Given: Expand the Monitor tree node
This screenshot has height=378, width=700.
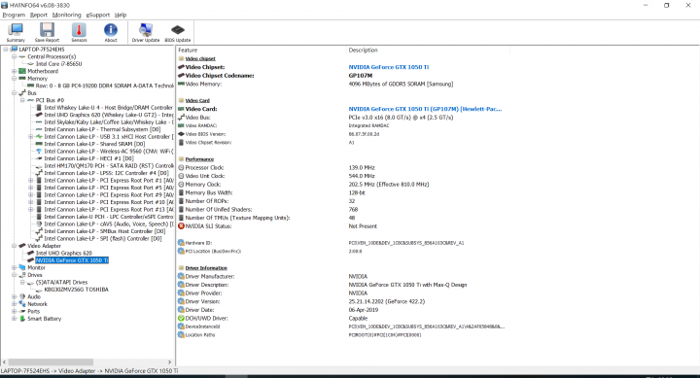Looking at the screenshot, I should click(x=14, y=267).
